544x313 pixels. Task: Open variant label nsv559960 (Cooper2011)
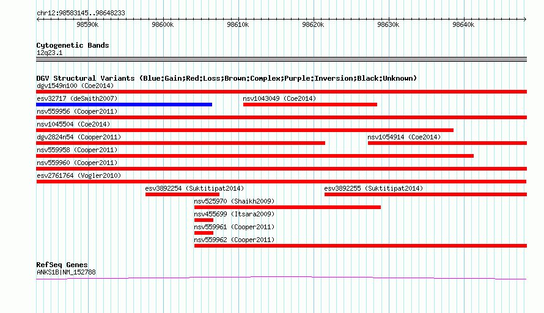tap(77, 163)
